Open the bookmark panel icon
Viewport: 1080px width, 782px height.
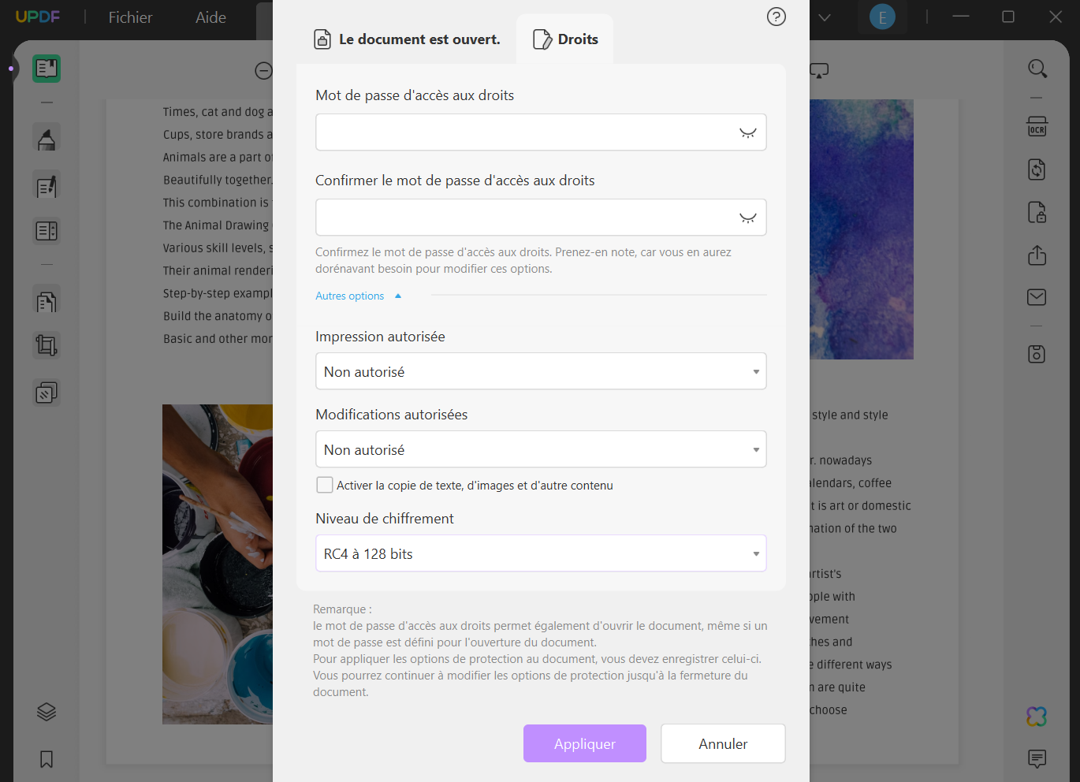coord(47,759)
